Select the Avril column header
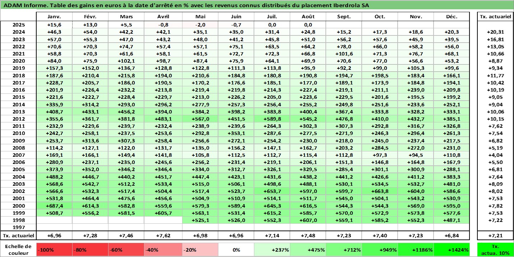 163,17
